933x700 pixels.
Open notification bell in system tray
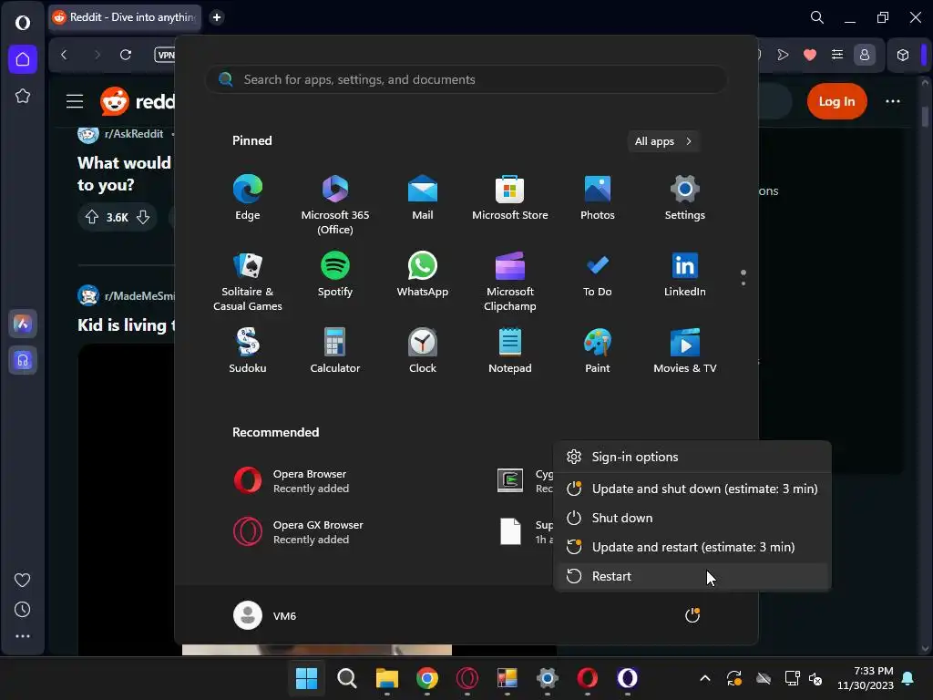[x=907, y=678]
